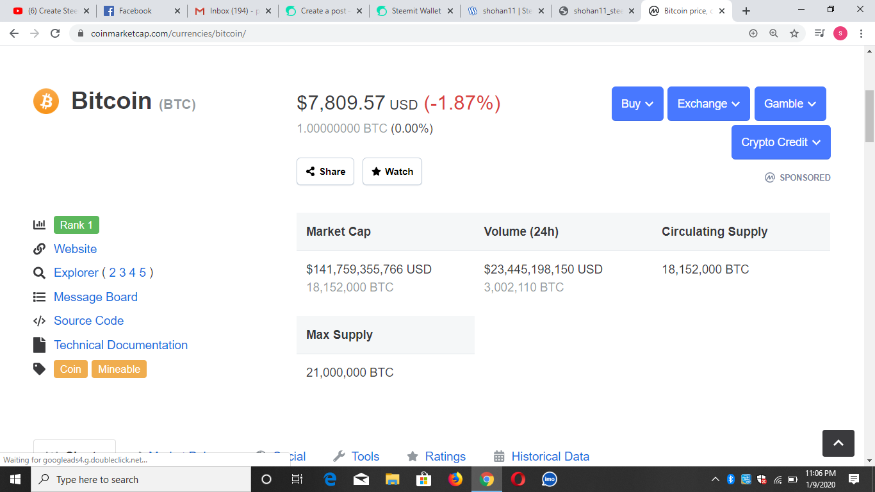Bookmark this page with the star icon
The height and width of the screenshot is (492, 875).
coord(794,33)
